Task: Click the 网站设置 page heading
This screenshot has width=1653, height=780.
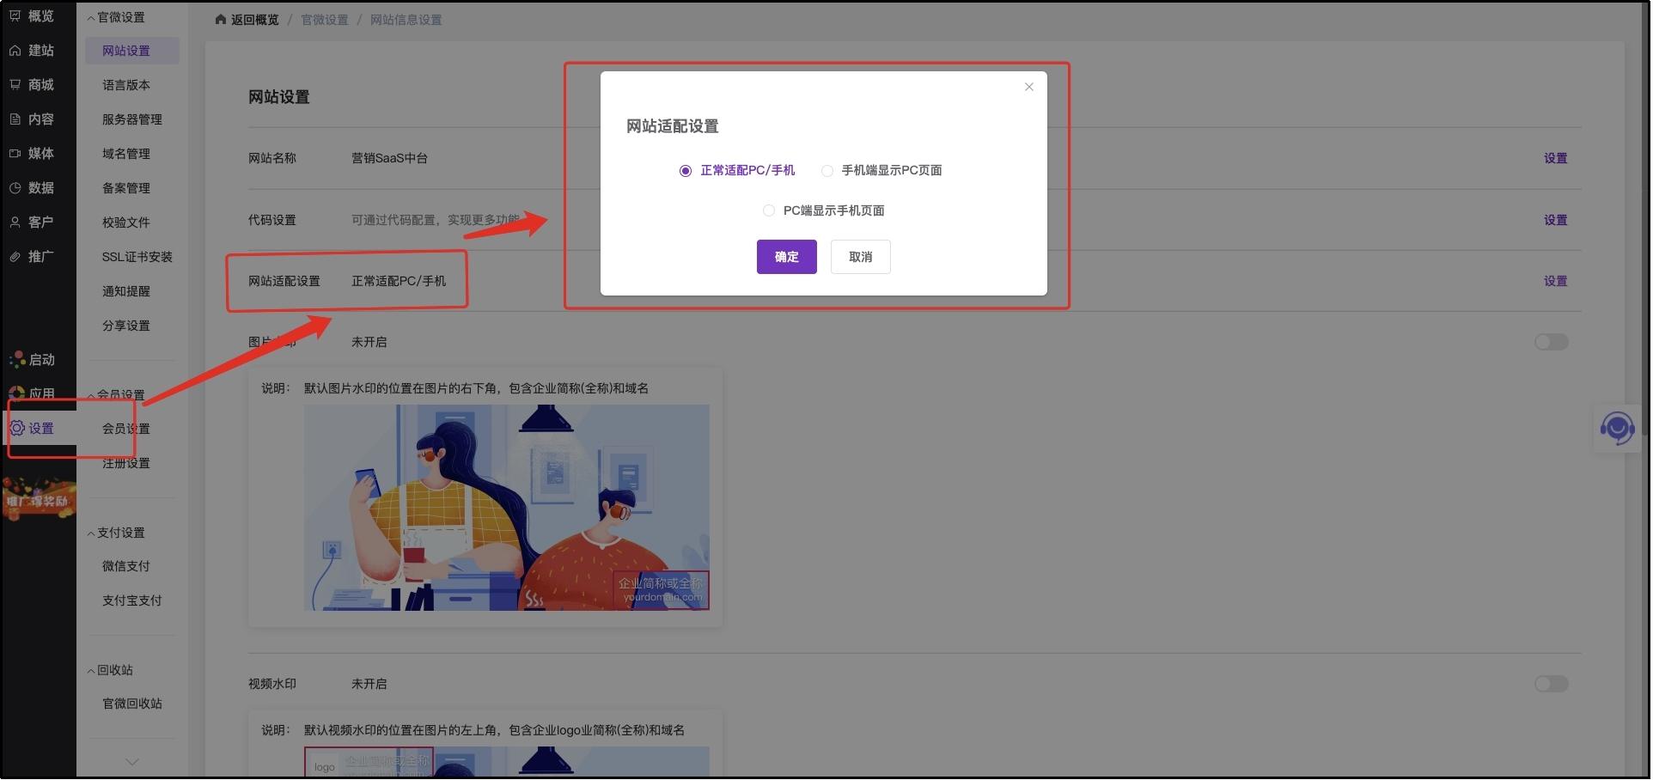Action: pos(279,97)
